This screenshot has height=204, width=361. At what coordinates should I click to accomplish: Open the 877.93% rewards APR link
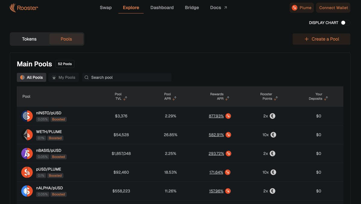pos(216,116)
